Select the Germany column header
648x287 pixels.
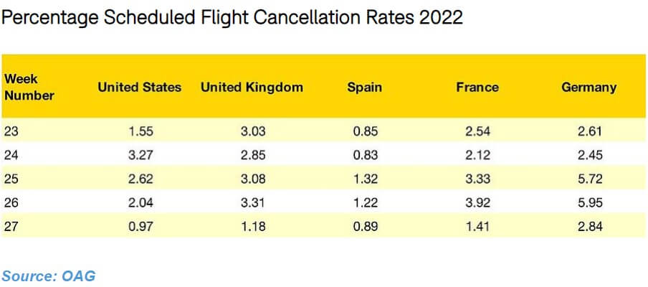click(589, 88)
